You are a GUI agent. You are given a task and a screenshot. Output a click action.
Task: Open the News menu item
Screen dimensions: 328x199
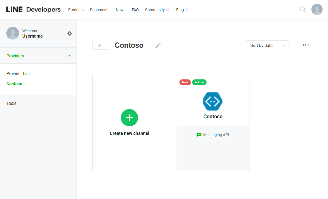point(120,10)
